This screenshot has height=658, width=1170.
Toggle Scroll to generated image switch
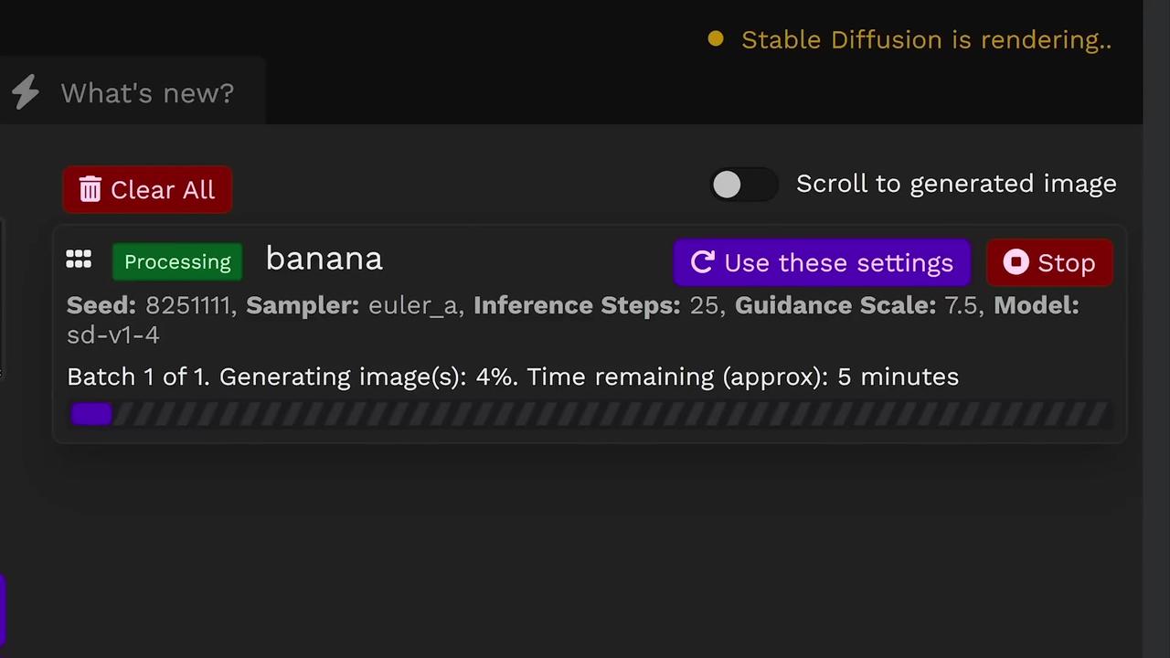click(x=744, y=185)
